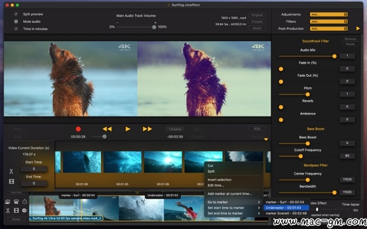Click Reset button below Presets
The image size is (367, 229).
pyautogui.click(x=257, y=28)
